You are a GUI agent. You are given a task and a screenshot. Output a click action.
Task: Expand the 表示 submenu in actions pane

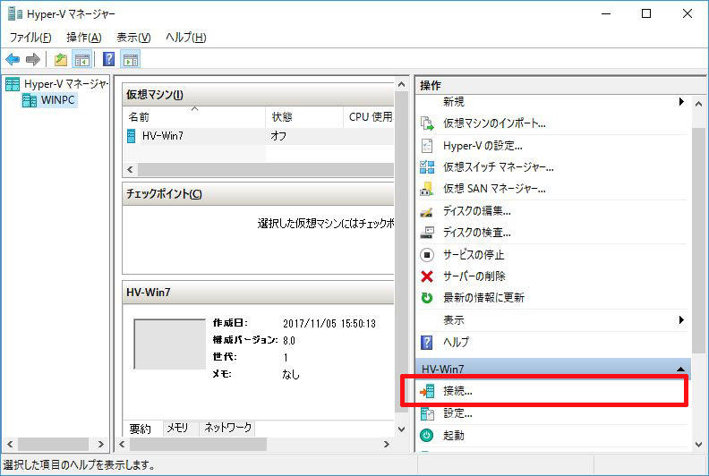point(681,319)
